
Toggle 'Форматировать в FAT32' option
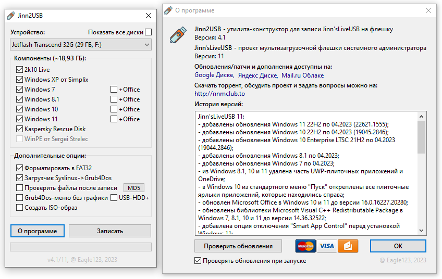click(19, 168)
